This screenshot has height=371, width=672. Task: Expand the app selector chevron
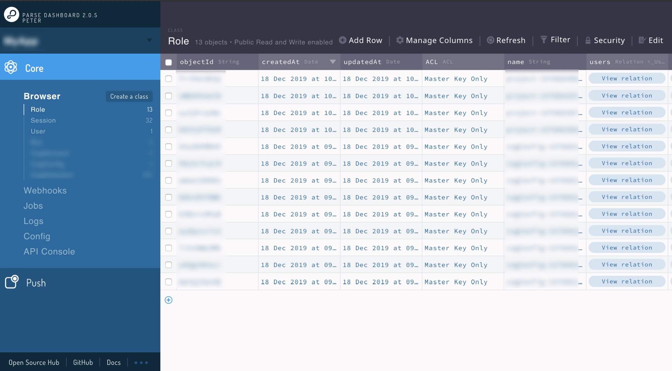149,40
